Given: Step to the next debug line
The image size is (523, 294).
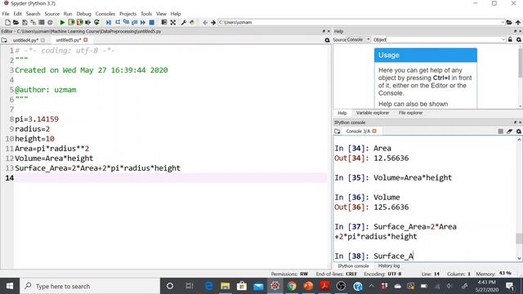Looking at the screenshot, I should click(x=118, y=22).
